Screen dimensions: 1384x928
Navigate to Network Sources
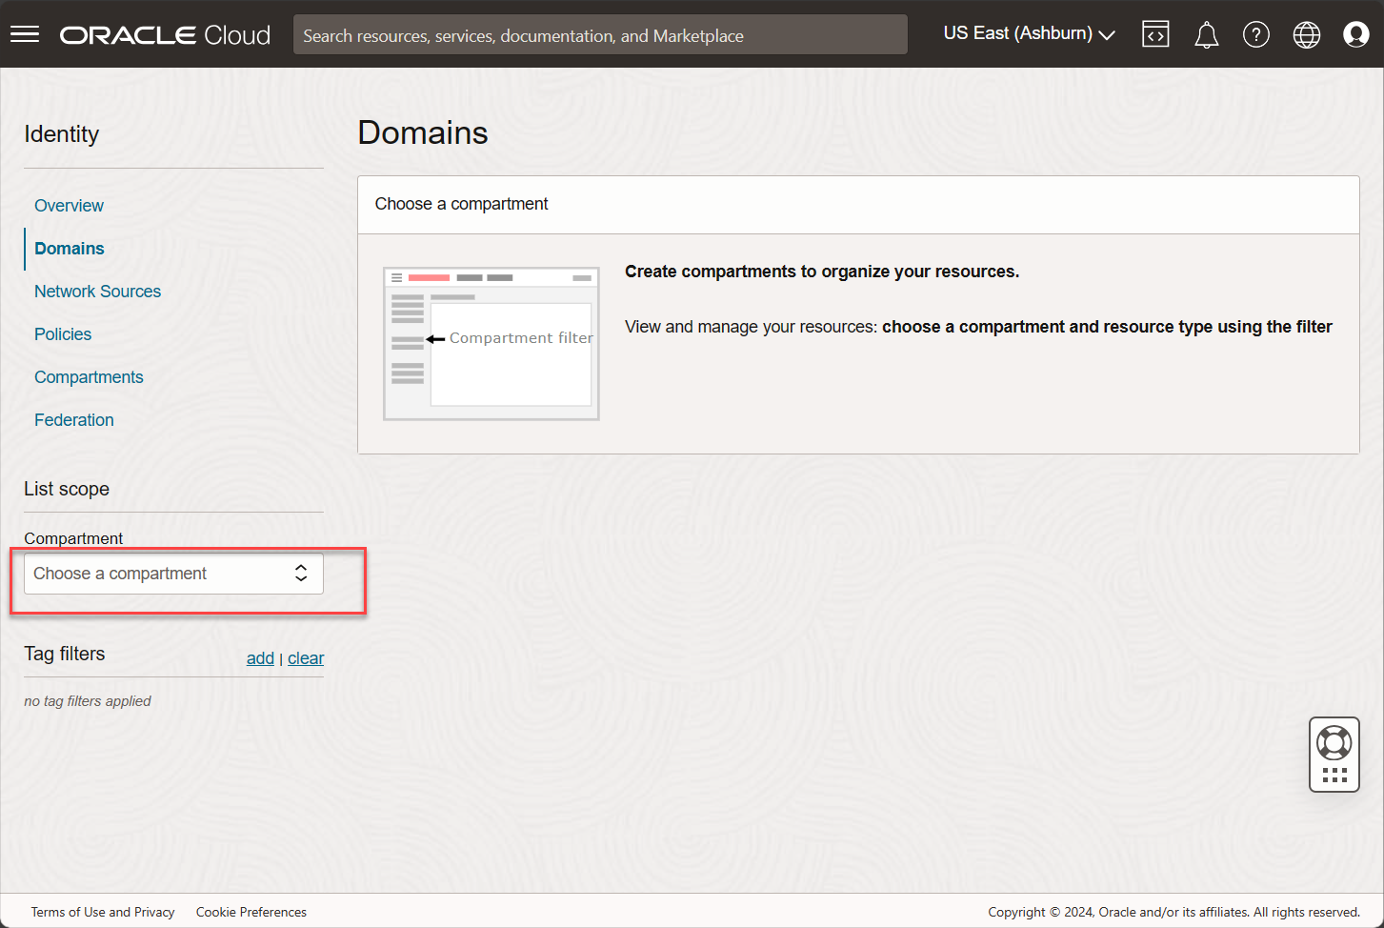tap(97, 292)
